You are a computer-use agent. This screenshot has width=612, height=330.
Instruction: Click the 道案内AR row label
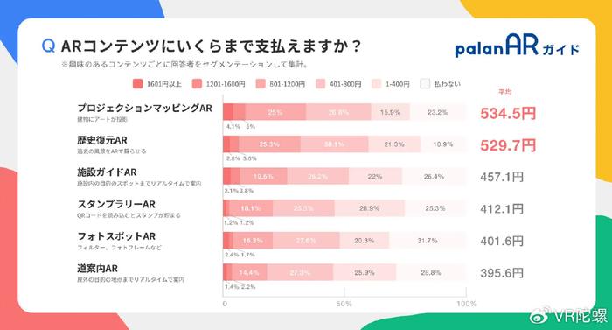click(x=97, y=268)
